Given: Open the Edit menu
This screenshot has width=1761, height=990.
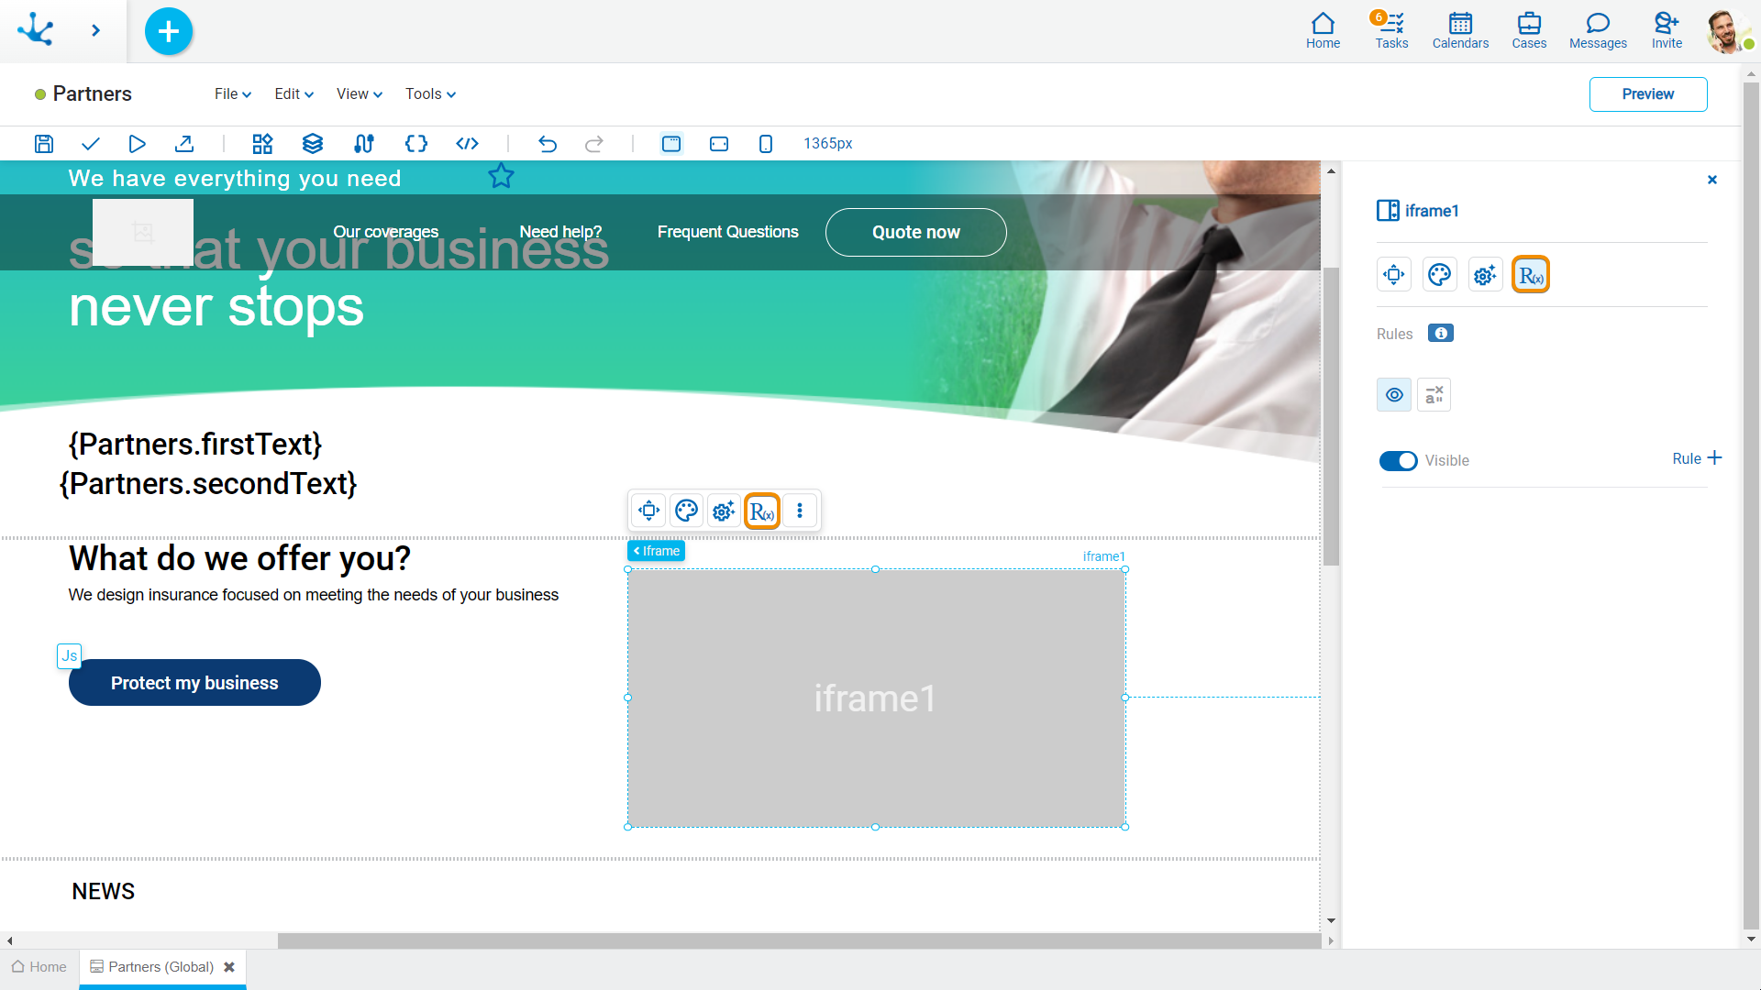Looking at the screenshot, I should tap(293, 93).
